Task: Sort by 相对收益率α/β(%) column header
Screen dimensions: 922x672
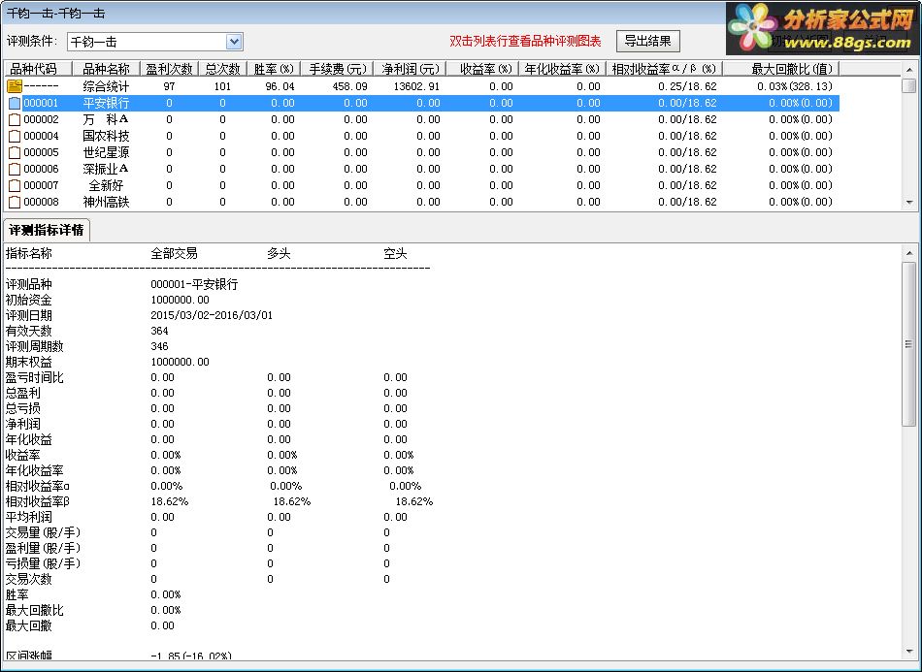Action: [x=665, y=69]
